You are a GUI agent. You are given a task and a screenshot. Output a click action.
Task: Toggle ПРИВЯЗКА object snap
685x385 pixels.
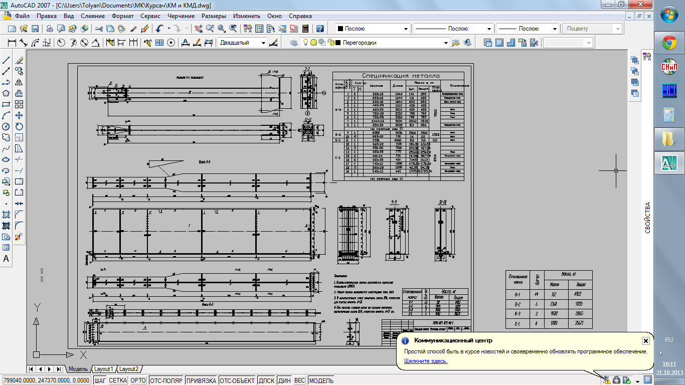(202, 380)
